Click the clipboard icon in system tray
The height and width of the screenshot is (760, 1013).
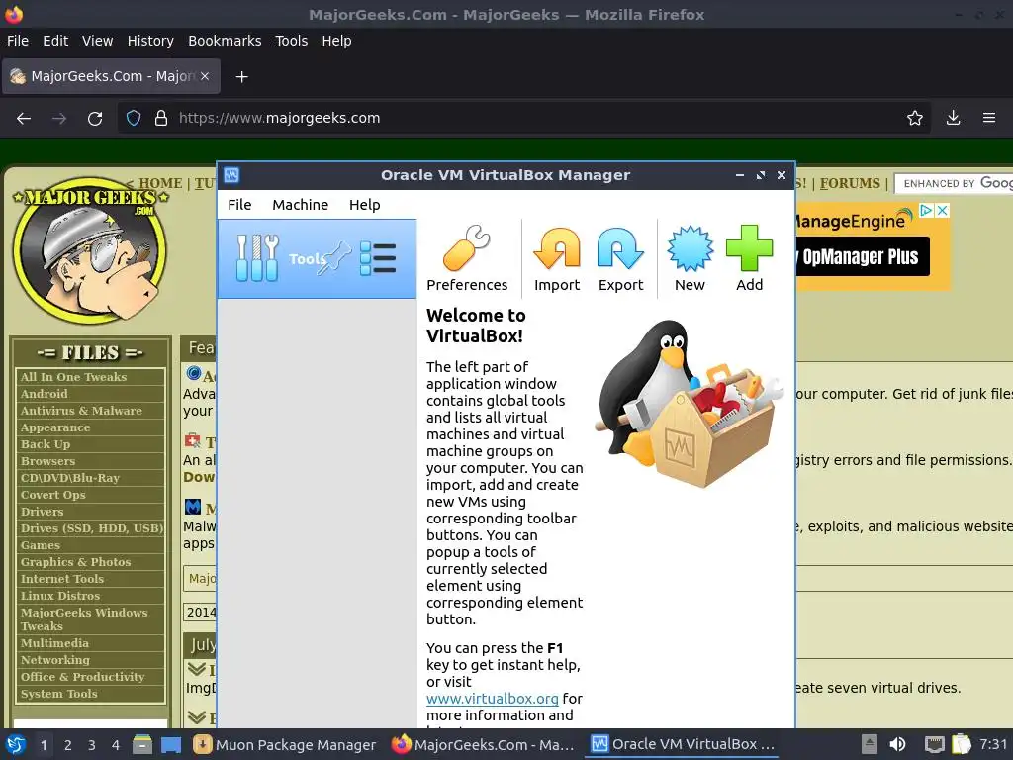click(x=961, y=744)
